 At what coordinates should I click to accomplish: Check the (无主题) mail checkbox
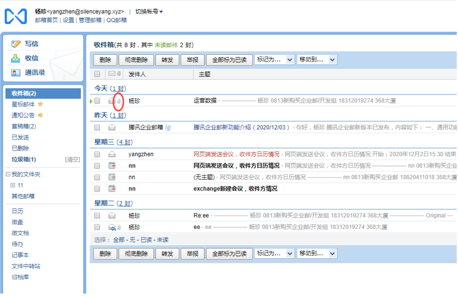[x=97, y=177]
